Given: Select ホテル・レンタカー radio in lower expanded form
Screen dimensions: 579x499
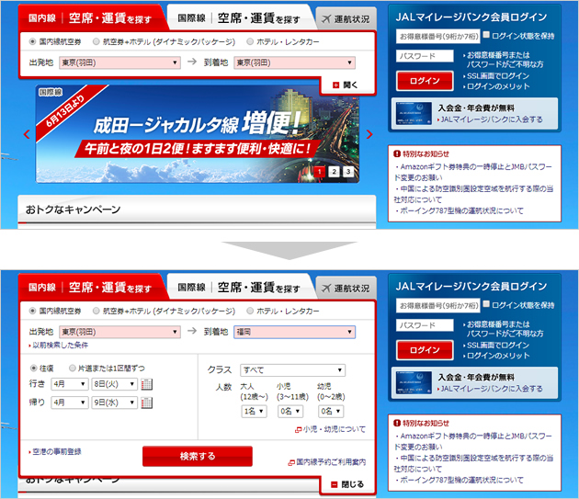Looking at the screenshot, I should [250, 311].
